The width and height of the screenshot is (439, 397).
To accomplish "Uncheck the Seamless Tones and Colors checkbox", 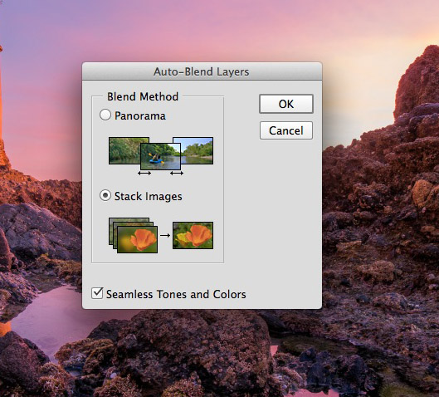I will 97,293.
